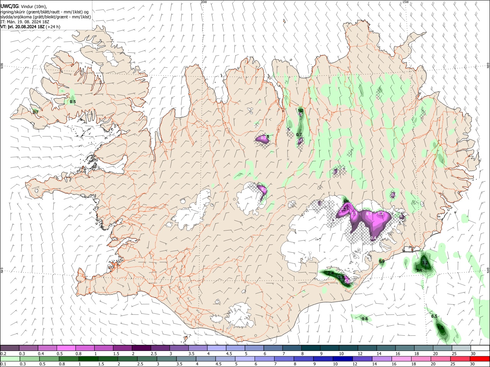Screen dimensions: 490x367
Task: Click the grey-green 3 swatch, lower legend row
Action: (167, 359)
